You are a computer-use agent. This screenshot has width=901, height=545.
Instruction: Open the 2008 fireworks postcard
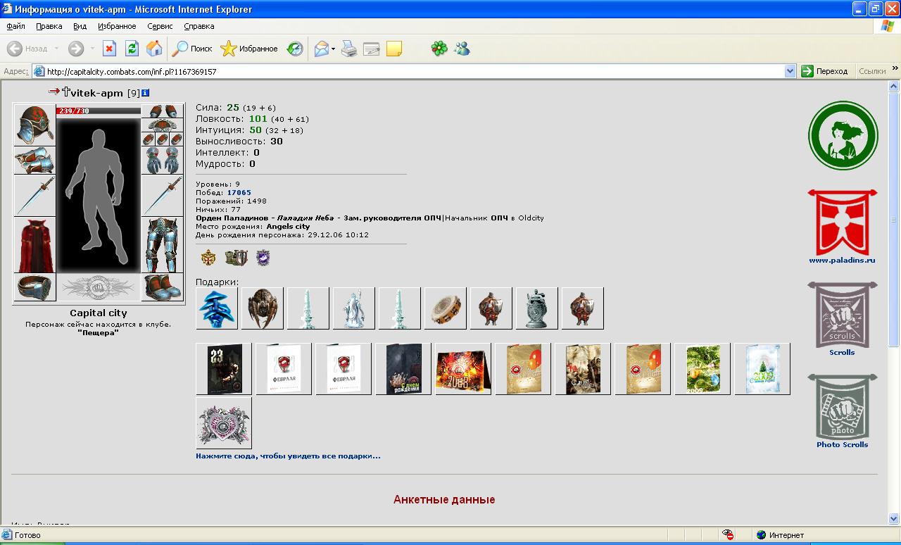point(463,369)
